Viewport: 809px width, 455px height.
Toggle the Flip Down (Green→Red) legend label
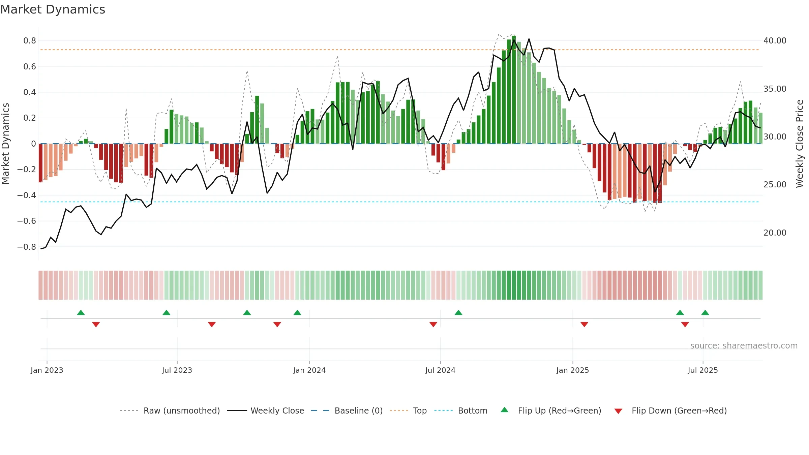679,411
